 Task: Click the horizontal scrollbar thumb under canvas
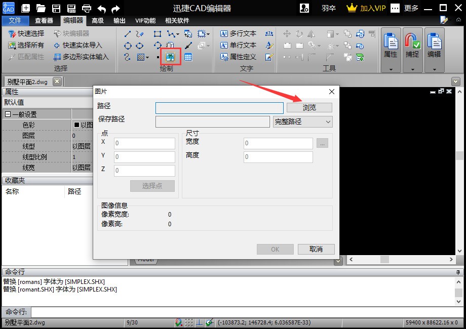point(384,259)
